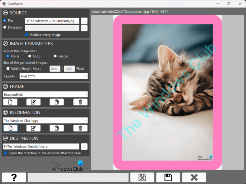The image size is (246, 184).
Task: Browse for source directory
Action: click(84, 28)
